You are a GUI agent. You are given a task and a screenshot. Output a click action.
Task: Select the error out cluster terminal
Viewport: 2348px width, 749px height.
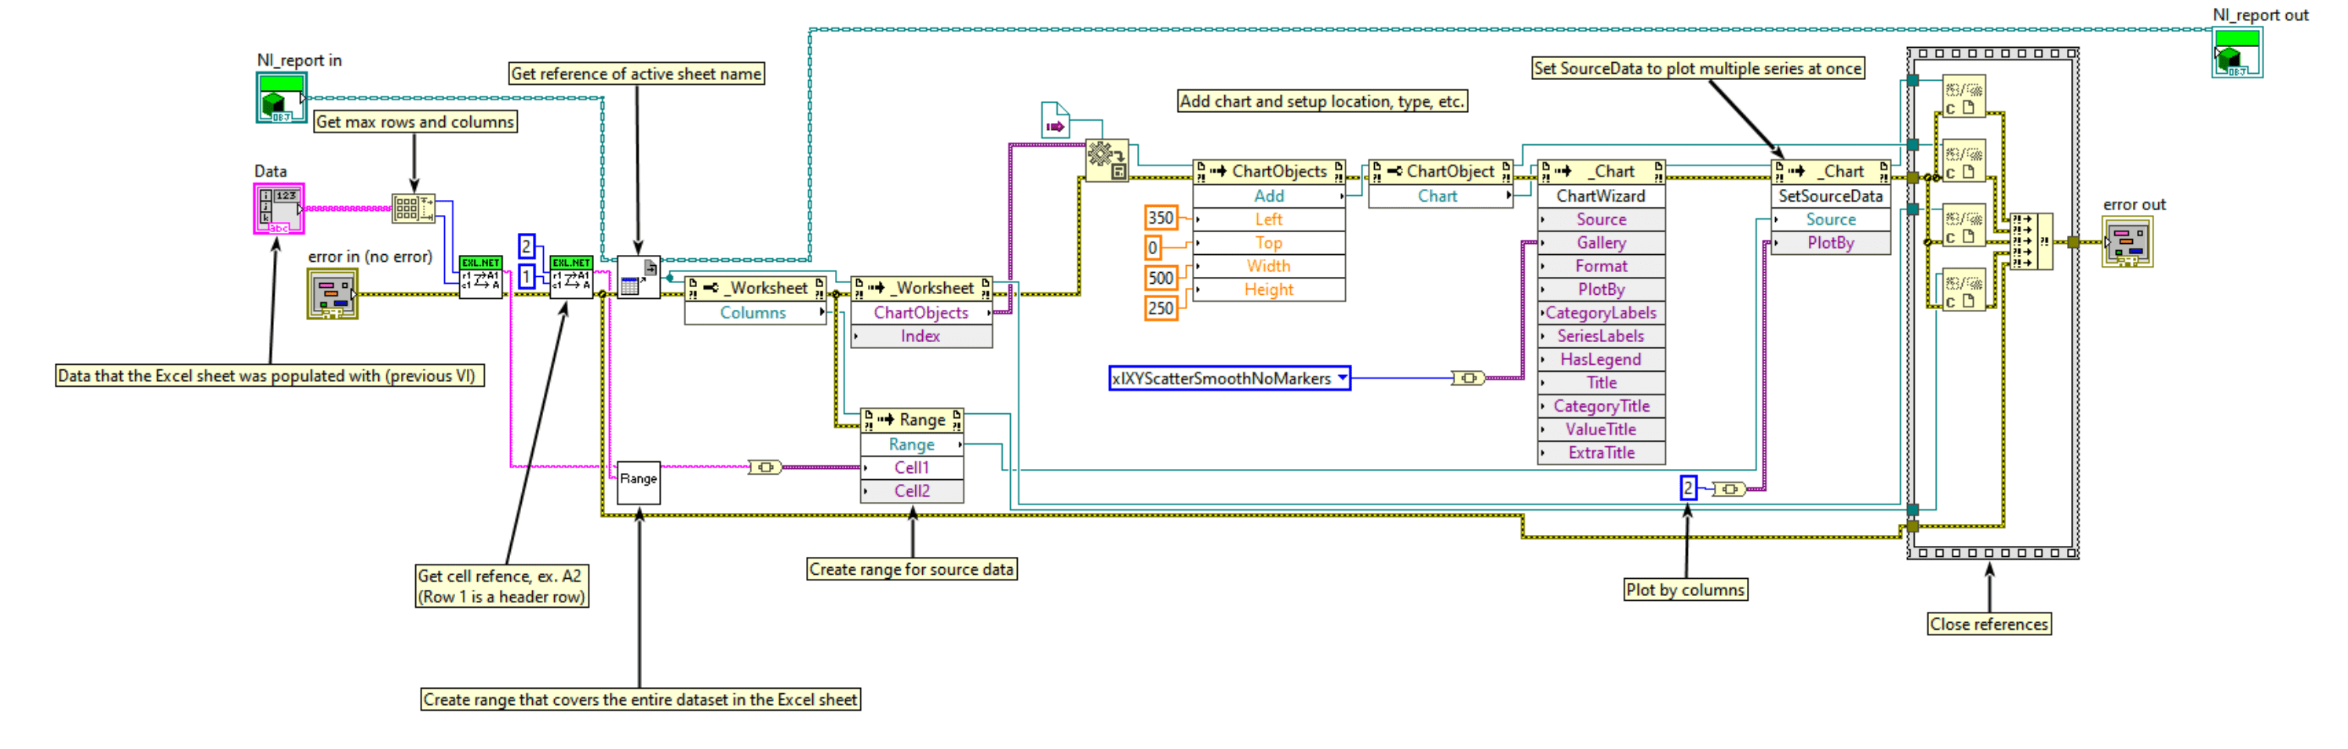2127,242
